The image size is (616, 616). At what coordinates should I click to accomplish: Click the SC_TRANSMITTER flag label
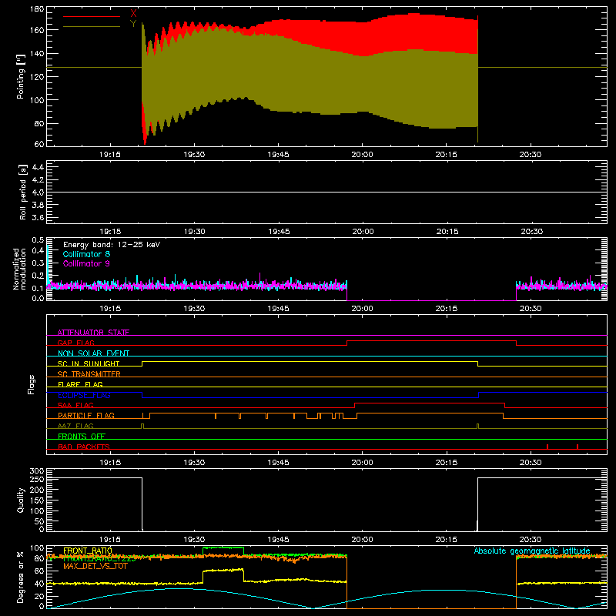point(89,373)
